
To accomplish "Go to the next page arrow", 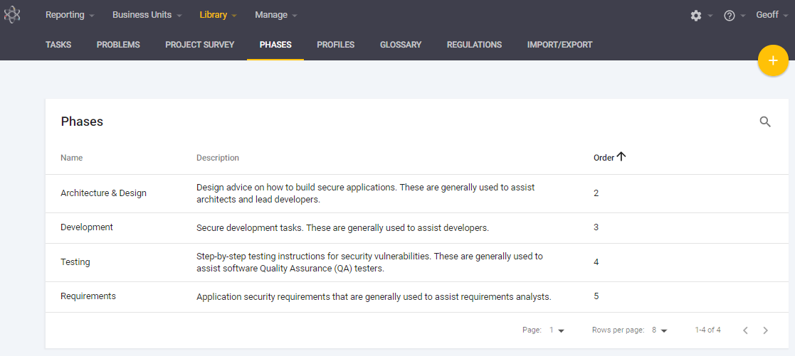I will tap(765, 330).
